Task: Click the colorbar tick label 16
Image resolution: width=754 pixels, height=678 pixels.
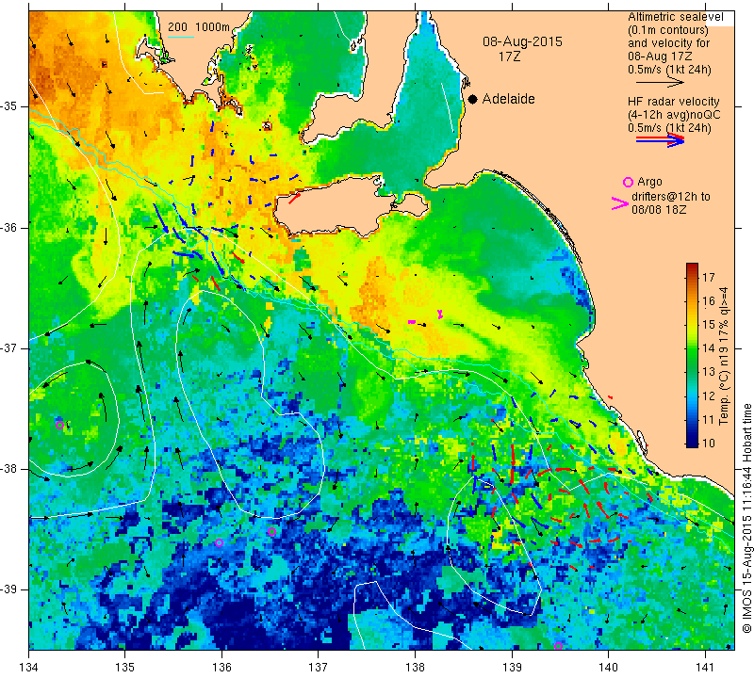Action: coord(709,301)
